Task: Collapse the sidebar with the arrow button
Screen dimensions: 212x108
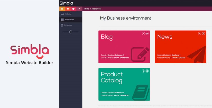Action: point(71,32)
